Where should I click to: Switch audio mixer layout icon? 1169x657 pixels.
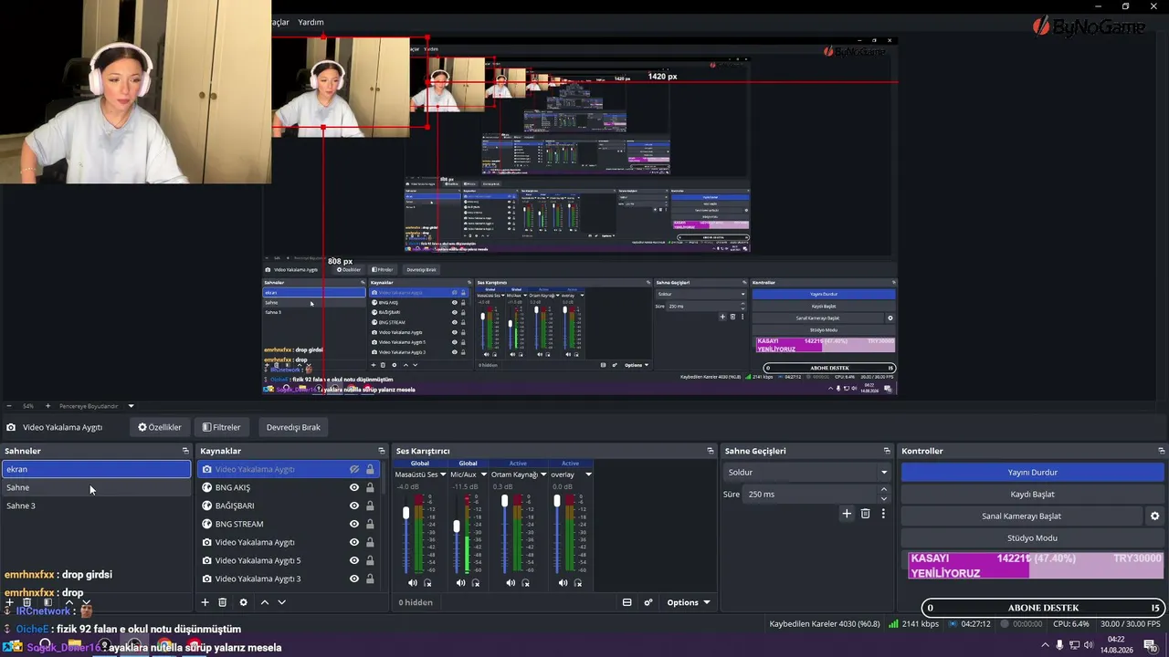coord(627,602)
